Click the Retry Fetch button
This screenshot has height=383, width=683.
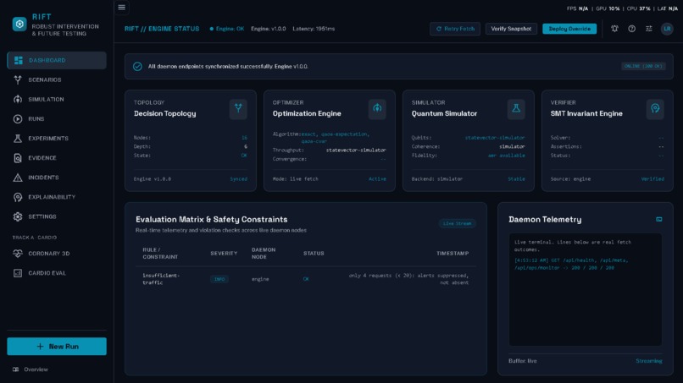(455, 29)
